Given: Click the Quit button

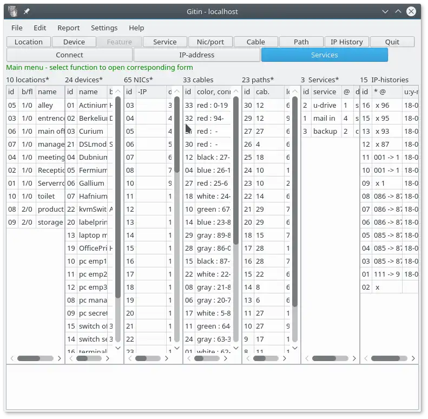Looking at the screenshot, I should click(x=392, y=42).
